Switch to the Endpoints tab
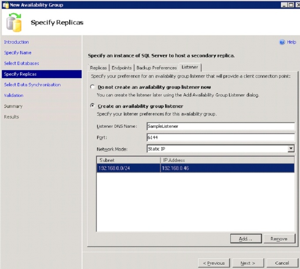The image size is (300, 269). coord(121,68)
